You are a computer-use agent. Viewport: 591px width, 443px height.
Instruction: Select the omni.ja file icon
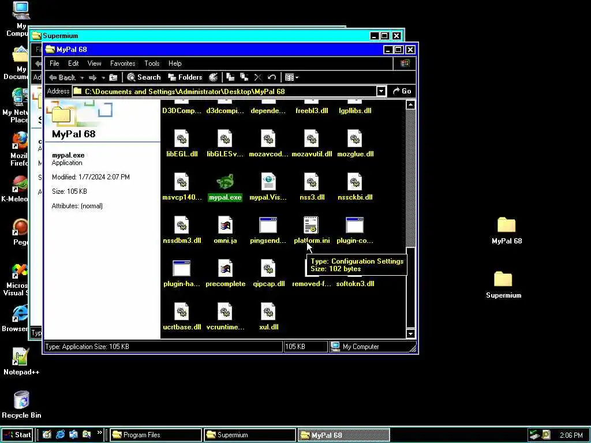(x=225, y=226)
